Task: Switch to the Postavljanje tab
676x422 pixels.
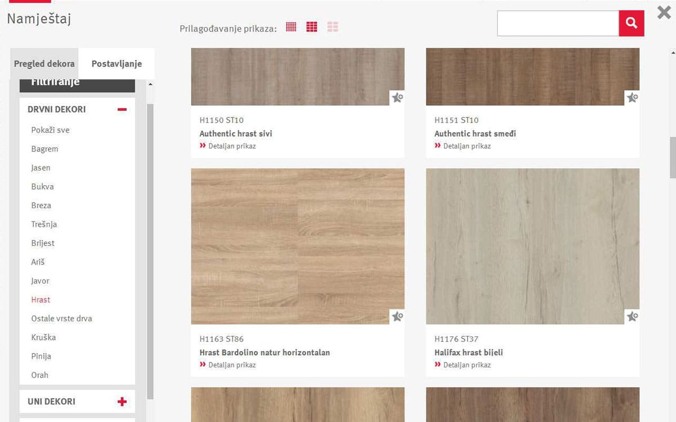Action: pos(117,64)
